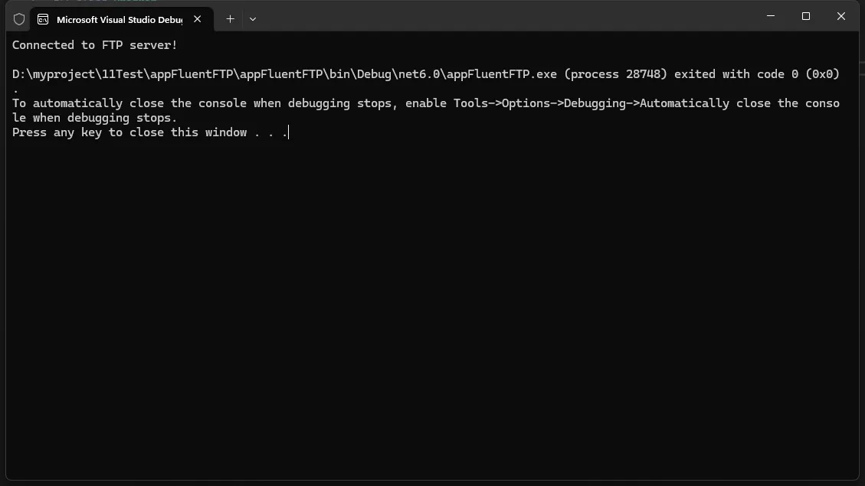The image size is (865, 486).
Task: Close the Microsoft Visual Studio Debug tab
Action: [198, 19]
